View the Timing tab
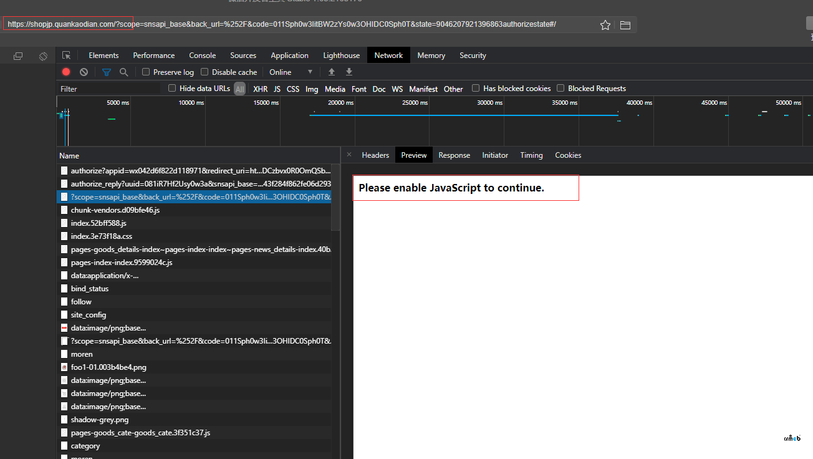This screenshot has width=813, height=459. 531,155
